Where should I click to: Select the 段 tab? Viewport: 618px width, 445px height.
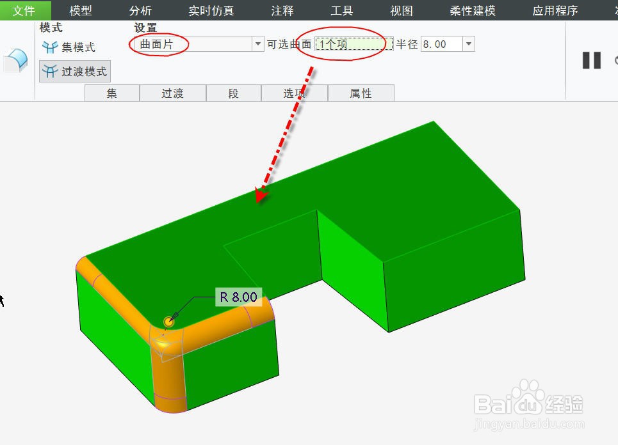[x=233, y=93]
